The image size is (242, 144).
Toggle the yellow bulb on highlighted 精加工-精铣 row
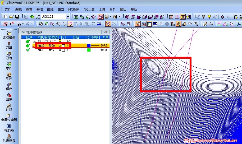coord(60,45)
